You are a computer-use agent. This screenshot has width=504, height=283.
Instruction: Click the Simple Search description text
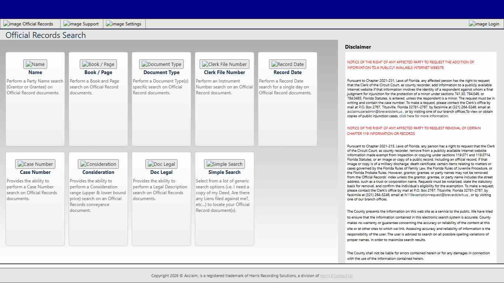pos(223,196)
